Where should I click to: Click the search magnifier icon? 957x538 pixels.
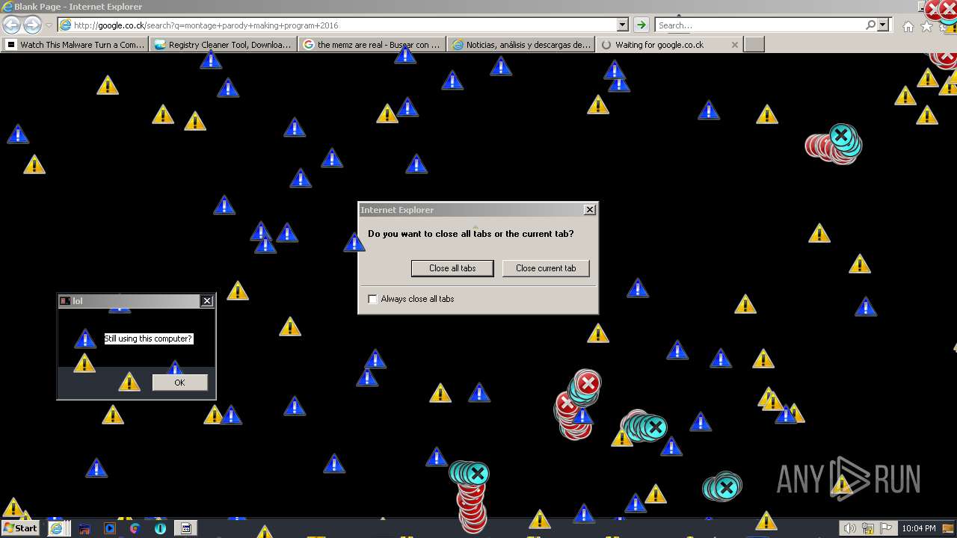click(870, 25)
